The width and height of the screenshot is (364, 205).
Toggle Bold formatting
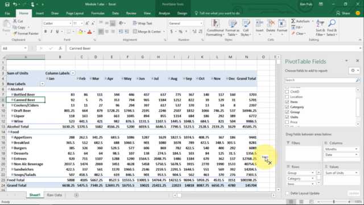point(45,31)
